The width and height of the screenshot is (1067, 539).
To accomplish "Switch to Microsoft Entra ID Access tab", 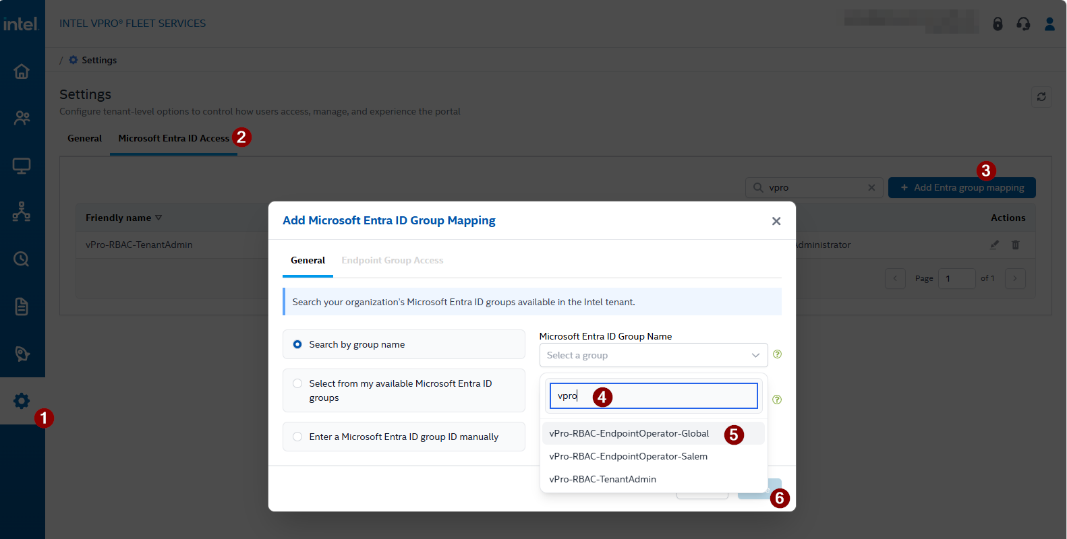I will tap(173, 138).
